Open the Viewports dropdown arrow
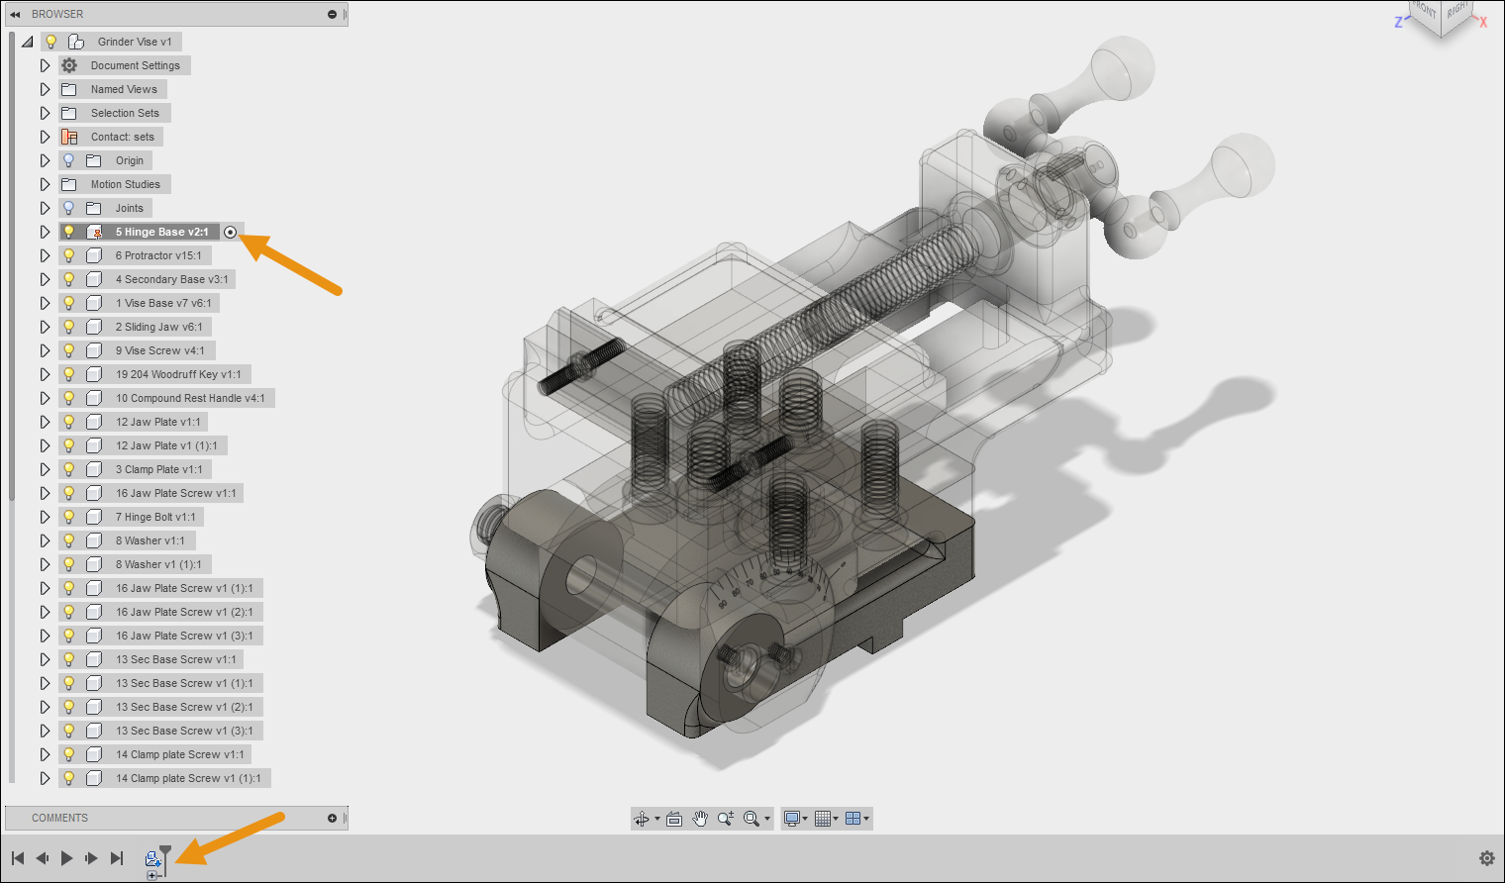This screenshot has width=1505, height=883. click(866, 819)
